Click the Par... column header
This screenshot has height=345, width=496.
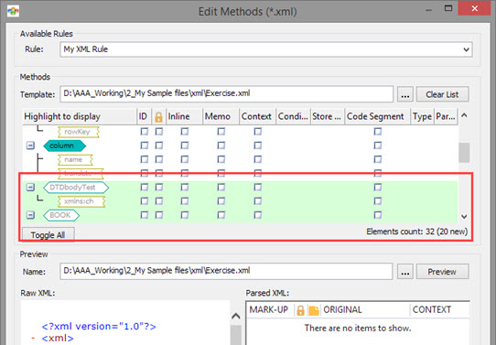tap(446, 117)
